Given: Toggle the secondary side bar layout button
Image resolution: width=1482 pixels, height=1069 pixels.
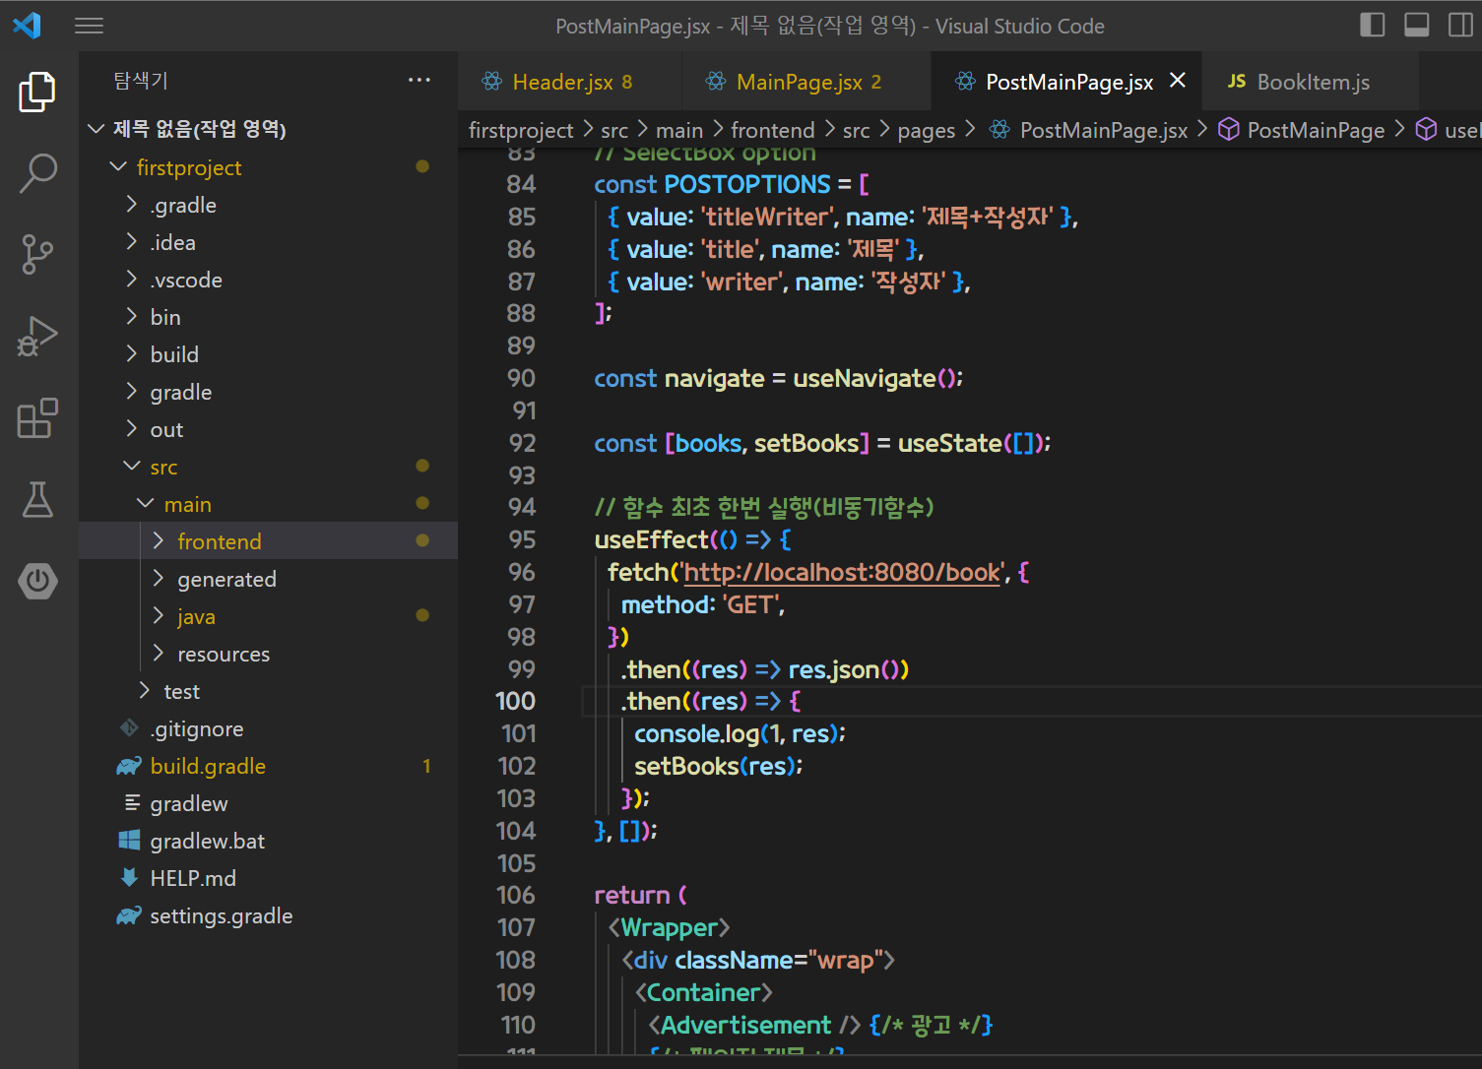Looking at the screenshot, I should [1460, 26].
